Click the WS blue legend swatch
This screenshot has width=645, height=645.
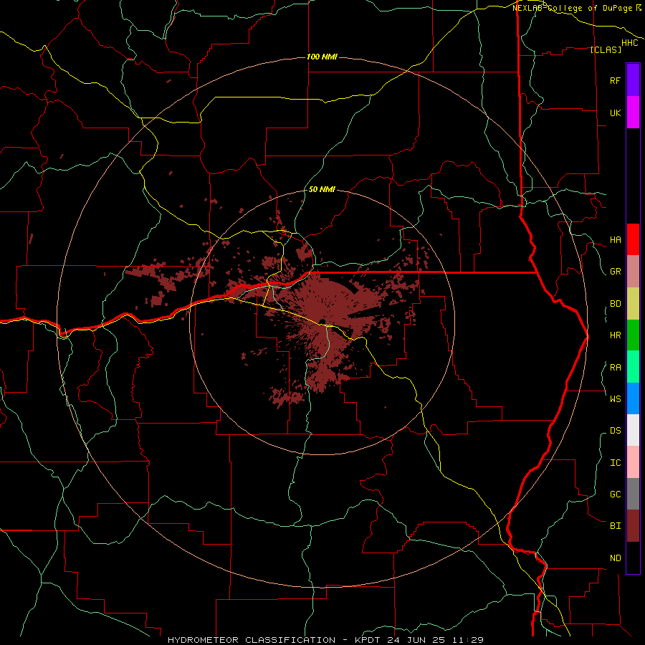pos(633,398)
